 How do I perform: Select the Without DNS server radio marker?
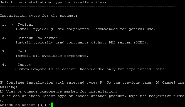pyautogui.click(x=12, y=38)
